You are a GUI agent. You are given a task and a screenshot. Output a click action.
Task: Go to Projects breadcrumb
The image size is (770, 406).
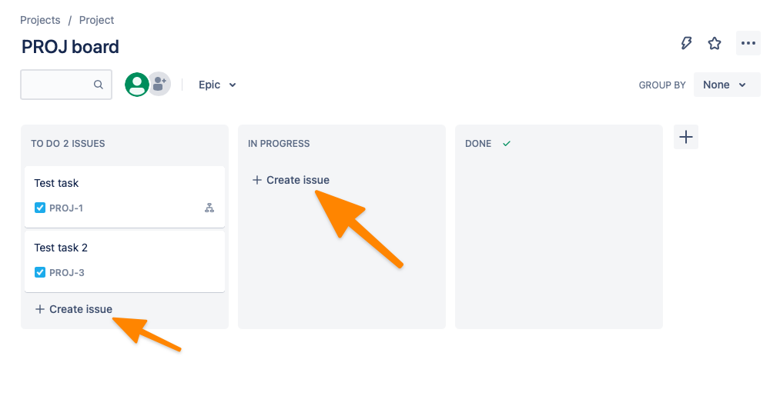point(40,20)
